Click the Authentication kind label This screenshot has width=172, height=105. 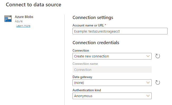point(87,90)
